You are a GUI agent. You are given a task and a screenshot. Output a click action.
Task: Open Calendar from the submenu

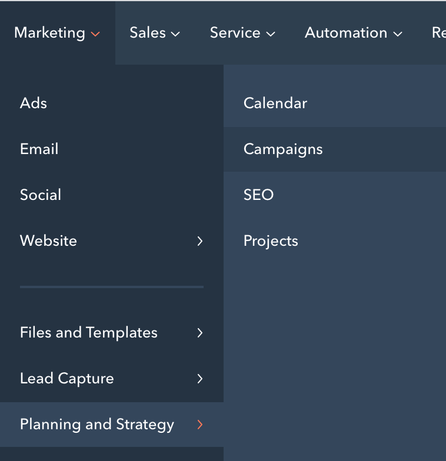point(275,103)
